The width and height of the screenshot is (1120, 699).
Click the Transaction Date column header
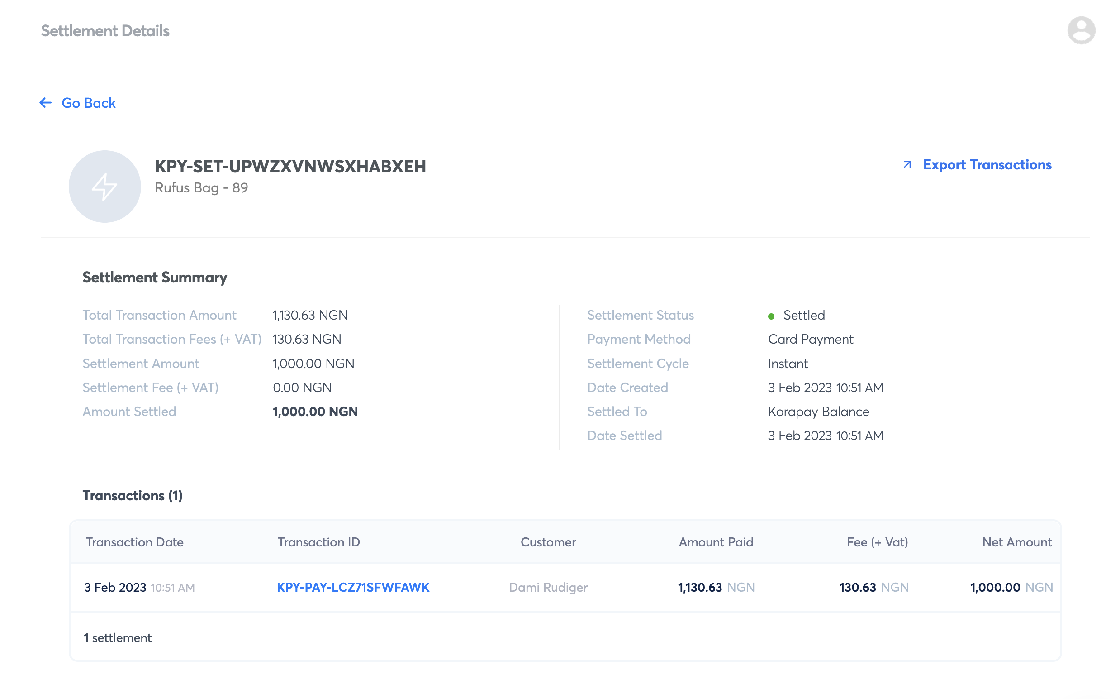click(134, 542)
